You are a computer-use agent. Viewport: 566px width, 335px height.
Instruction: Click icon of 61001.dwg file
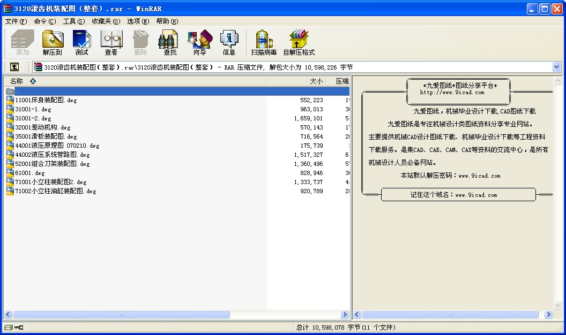point(10,173)
